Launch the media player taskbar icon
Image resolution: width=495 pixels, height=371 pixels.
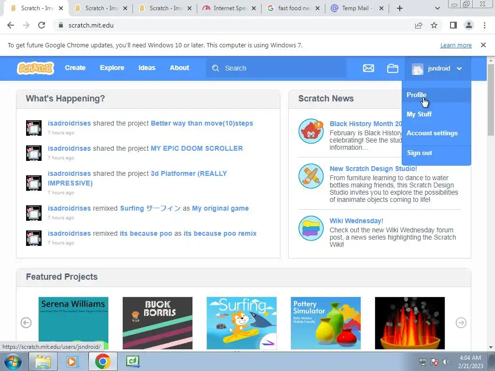pyautogui.click(x=73, y=361)
